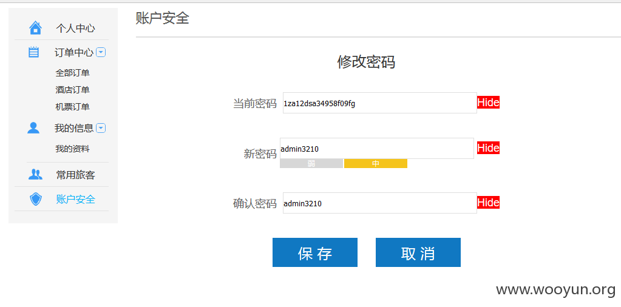This screenshot has height=307, width=621.
Task: Go to 酒店订单
Action: (x=72, y=90)
